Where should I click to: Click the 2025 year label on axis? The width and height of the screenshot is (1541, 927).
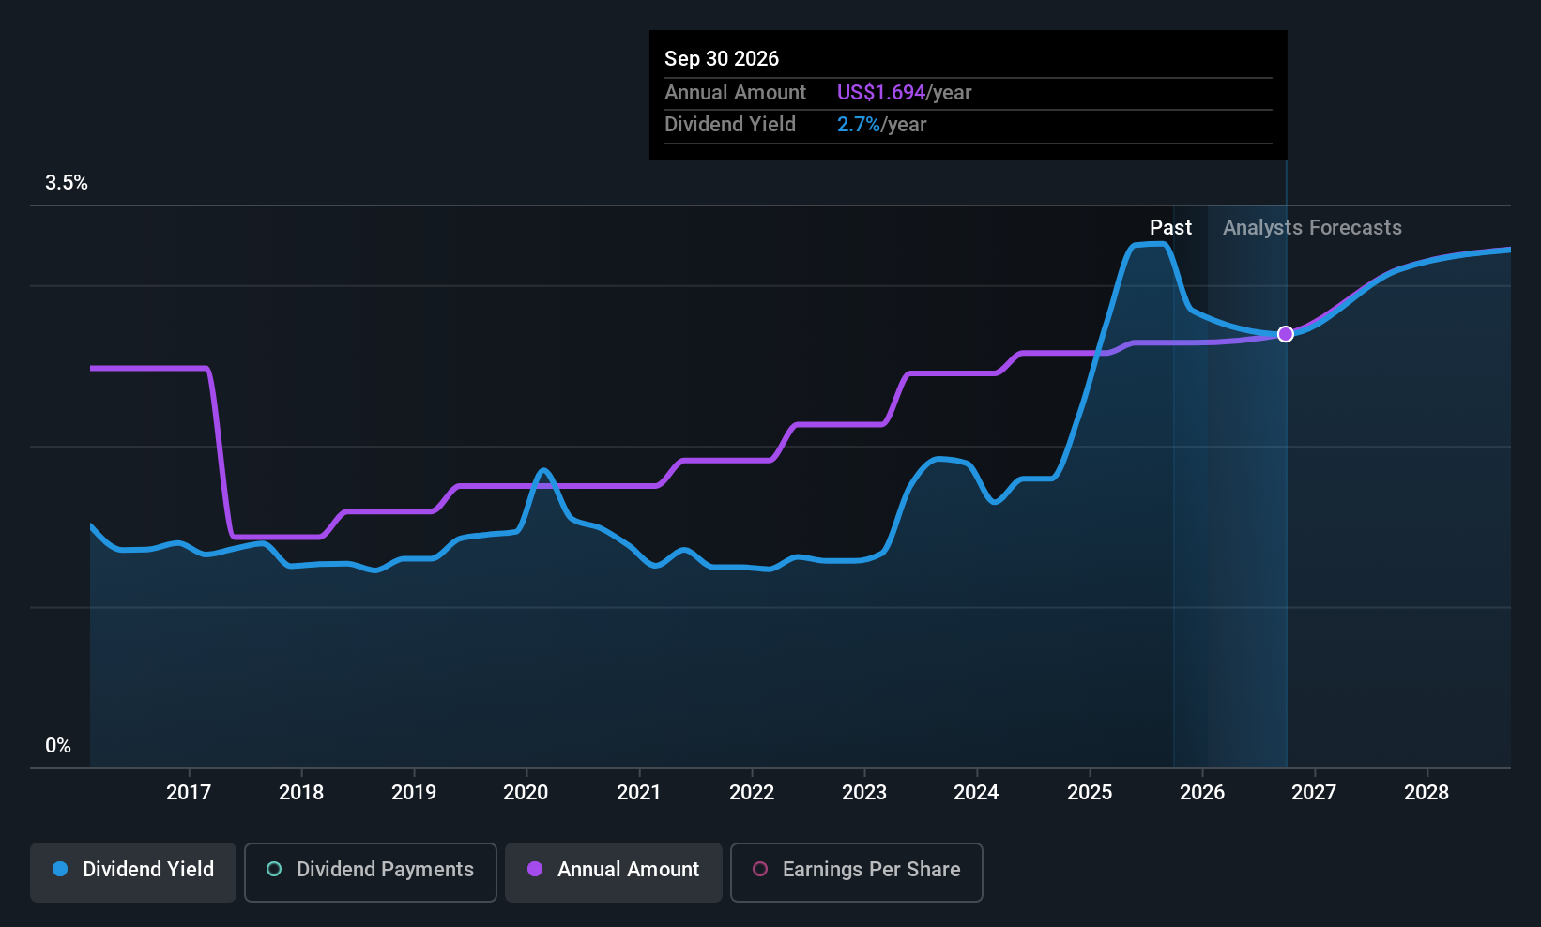tap(1090, 793)
